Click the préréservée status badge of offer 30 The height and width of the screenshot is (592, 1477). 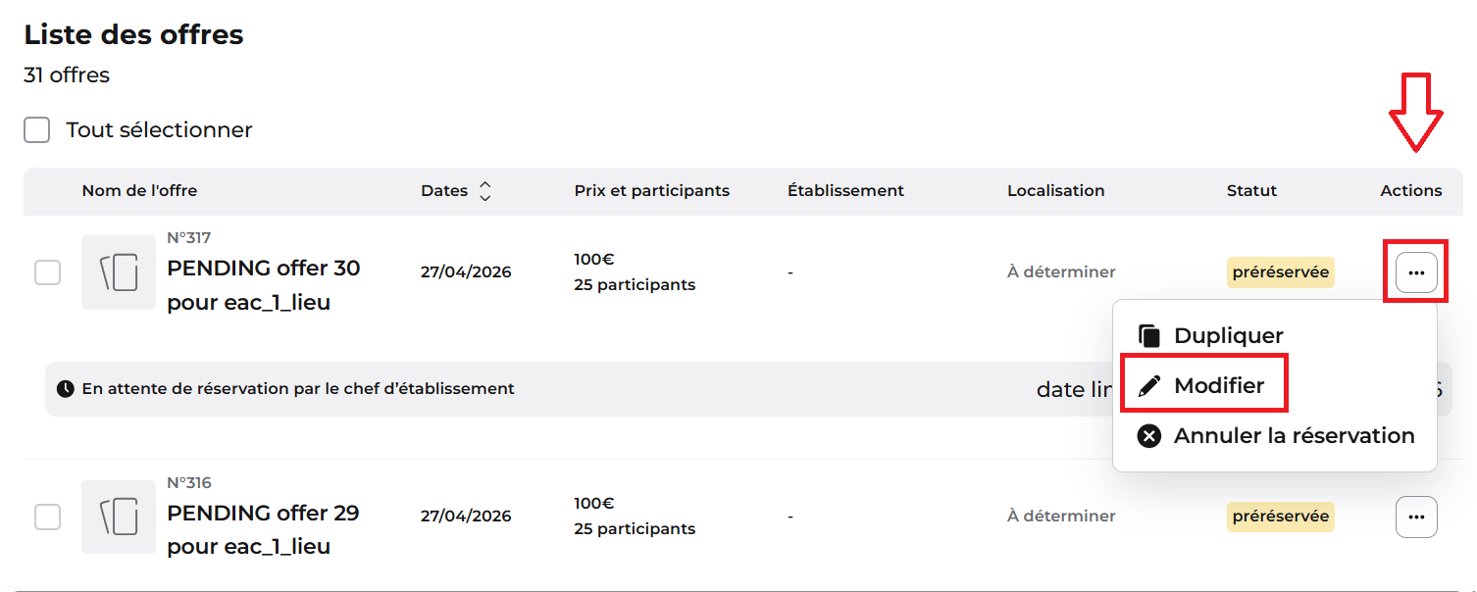tap(1281, 272)
